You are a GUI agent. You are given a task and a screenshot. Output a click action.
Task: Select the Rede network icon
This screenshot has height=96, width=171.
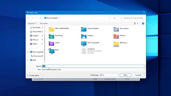[52, 51]
